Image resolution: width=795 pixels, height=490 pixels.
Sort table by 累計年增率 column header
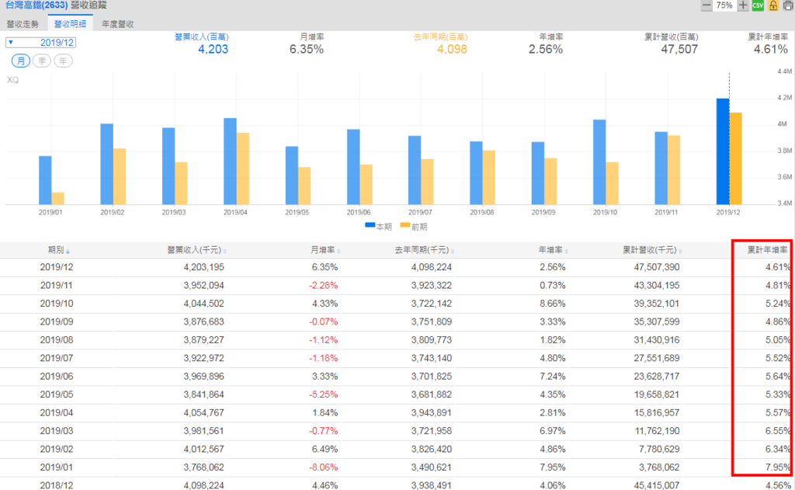pos(768,250)
